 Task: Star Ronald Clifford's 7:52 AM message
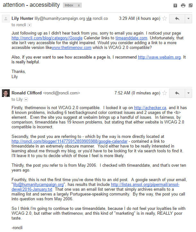(164, 93)
